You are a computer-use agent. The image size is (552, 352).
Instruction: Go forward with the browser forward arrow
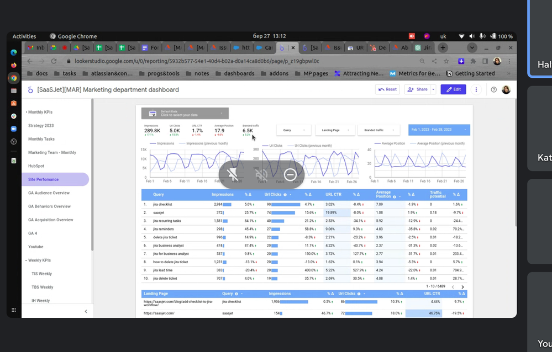41,61
